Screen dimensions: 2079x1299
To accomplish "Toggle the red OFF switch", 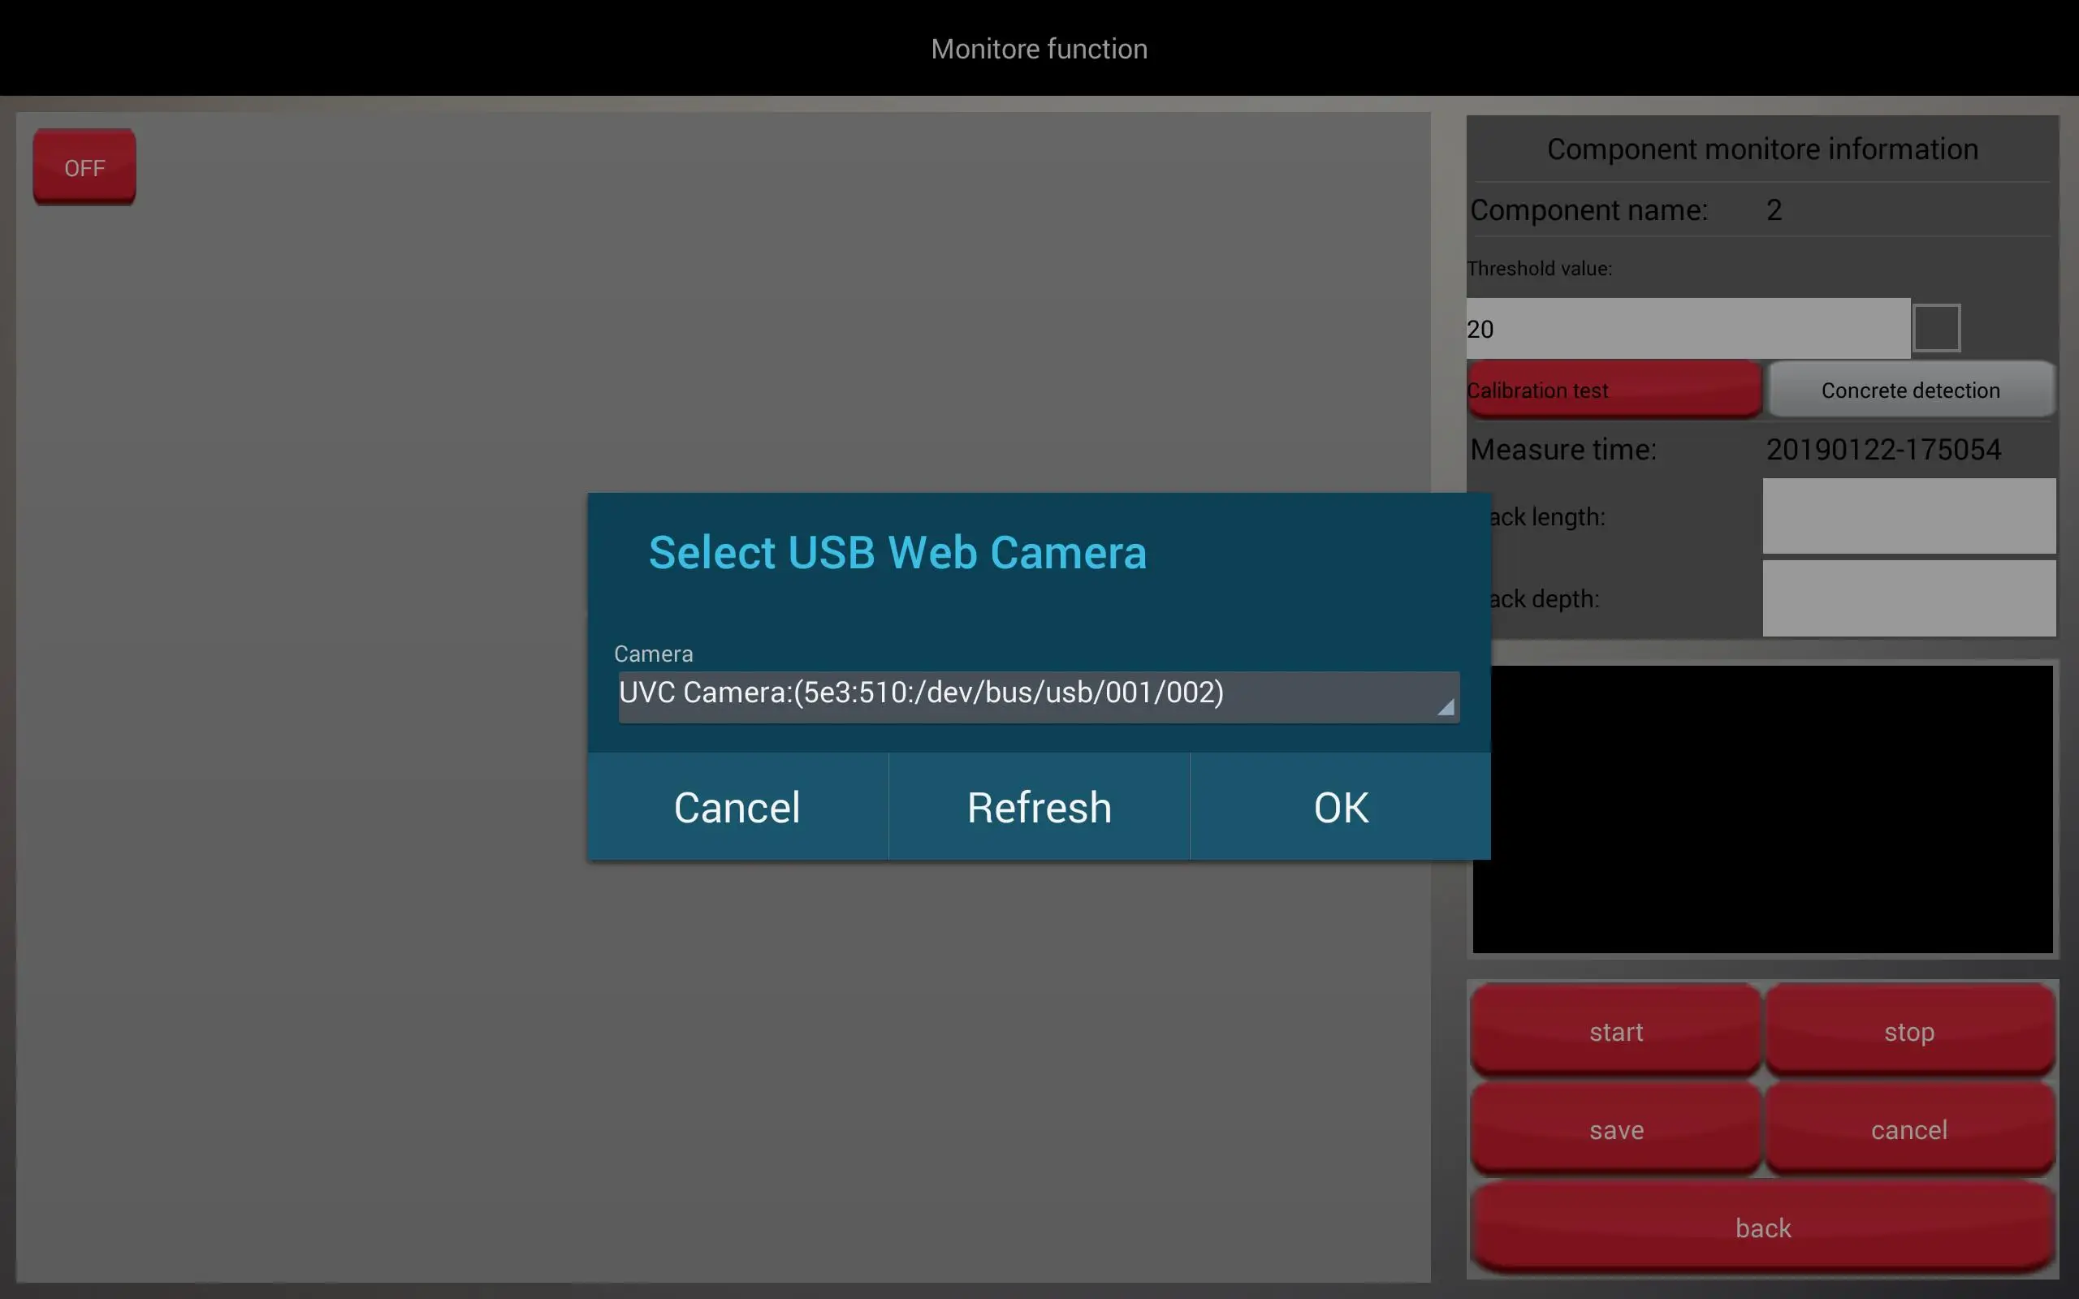I will click(84, 167).
